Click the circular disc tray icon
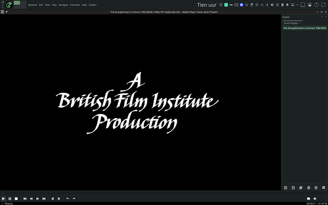The width and height of the screenshot is (328, 205). [257, 5]
